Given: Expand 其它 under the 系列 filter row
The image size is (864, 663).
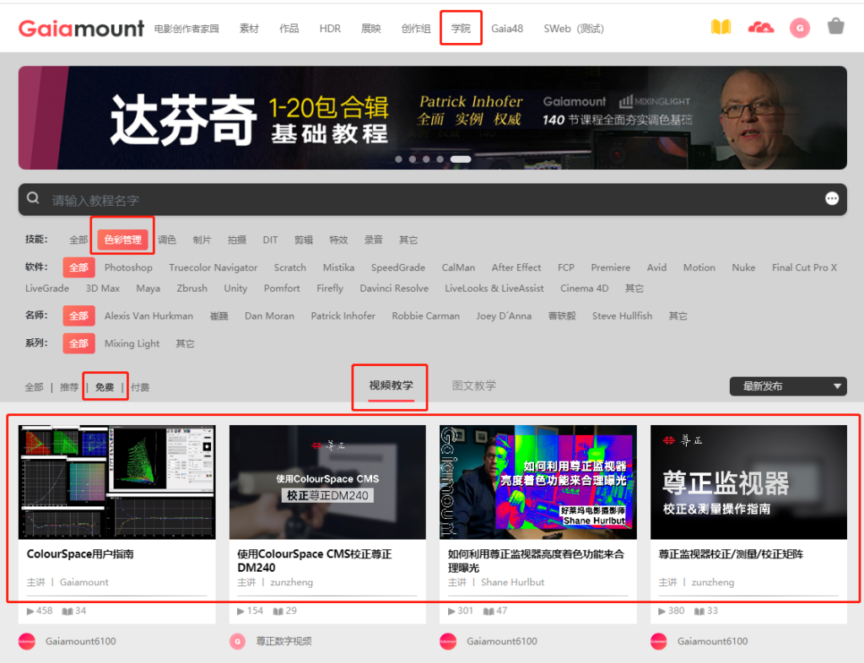Looking at the screenshot, I should pyautogui.click(x=185, y=344).
